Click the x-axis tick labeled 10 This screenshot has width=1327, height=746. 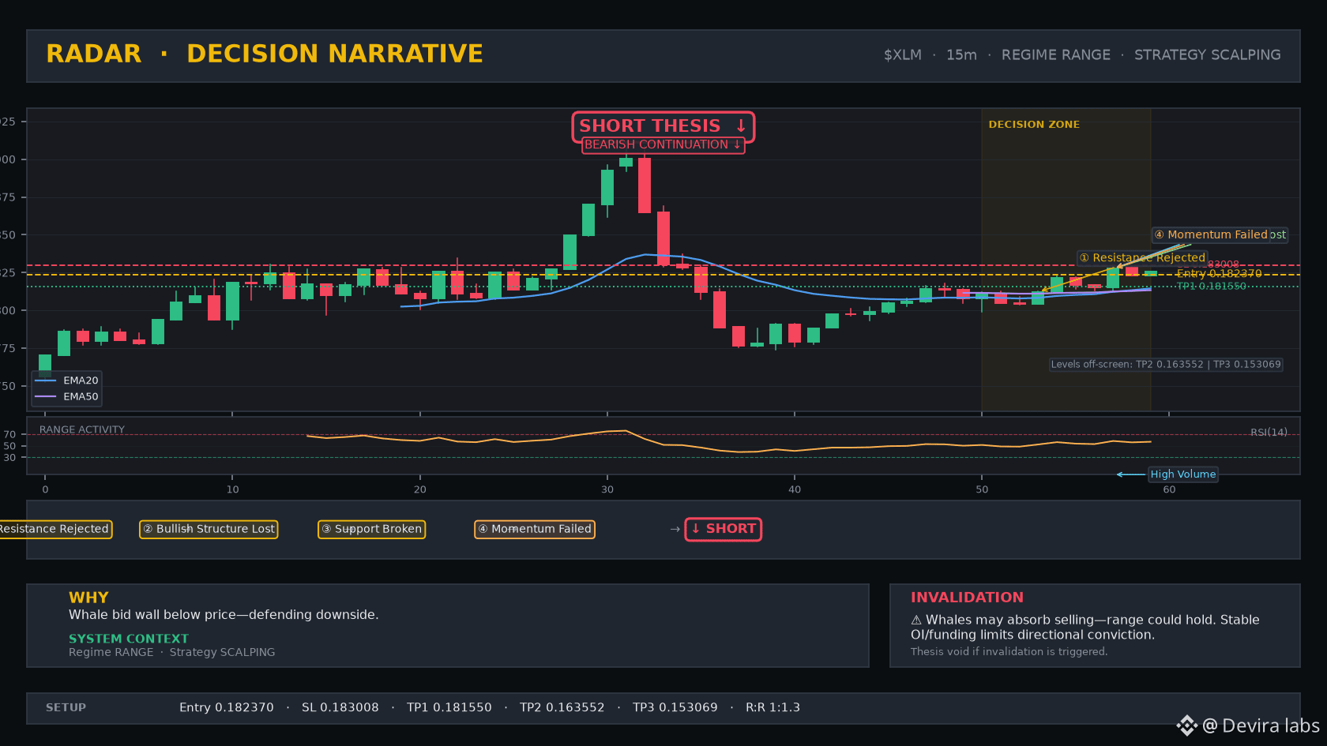pyautogui.click(x=233, y=490)
